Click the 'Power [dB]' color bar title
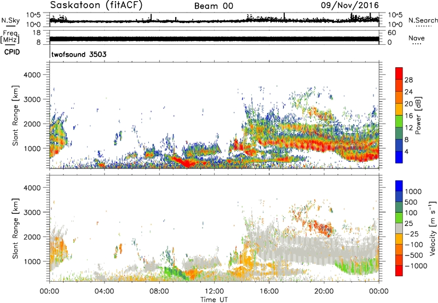Viewport: 438px width, 303px height. (x=418, y=115)
